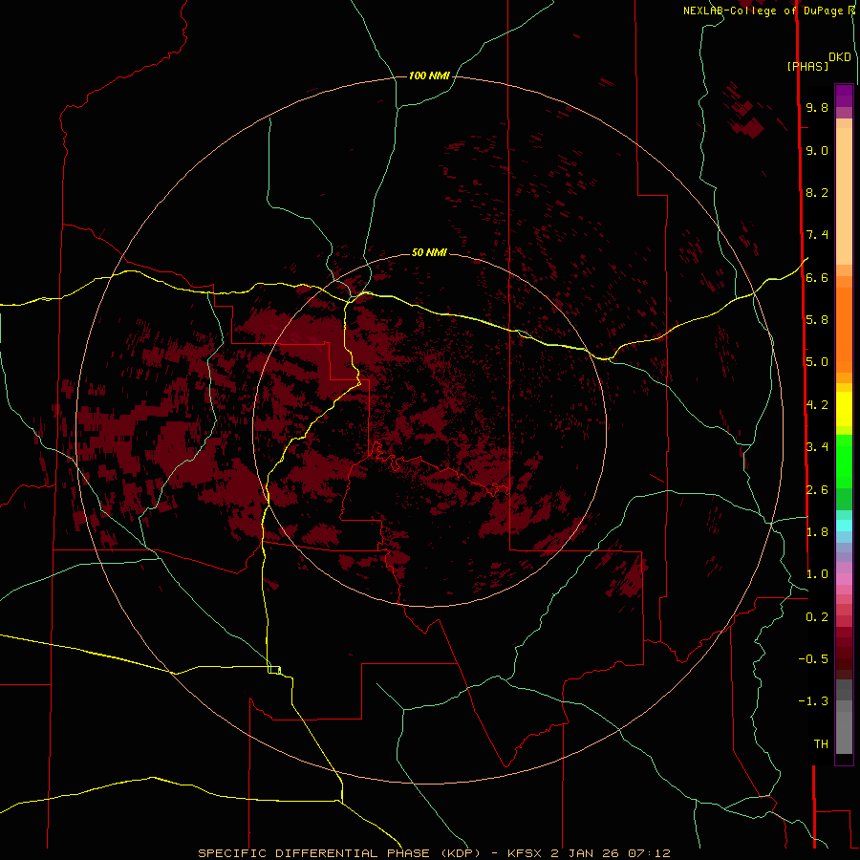Click the 0.2 legend value
The height and width of the screenshot is (860, 860).
click(817, 617)
